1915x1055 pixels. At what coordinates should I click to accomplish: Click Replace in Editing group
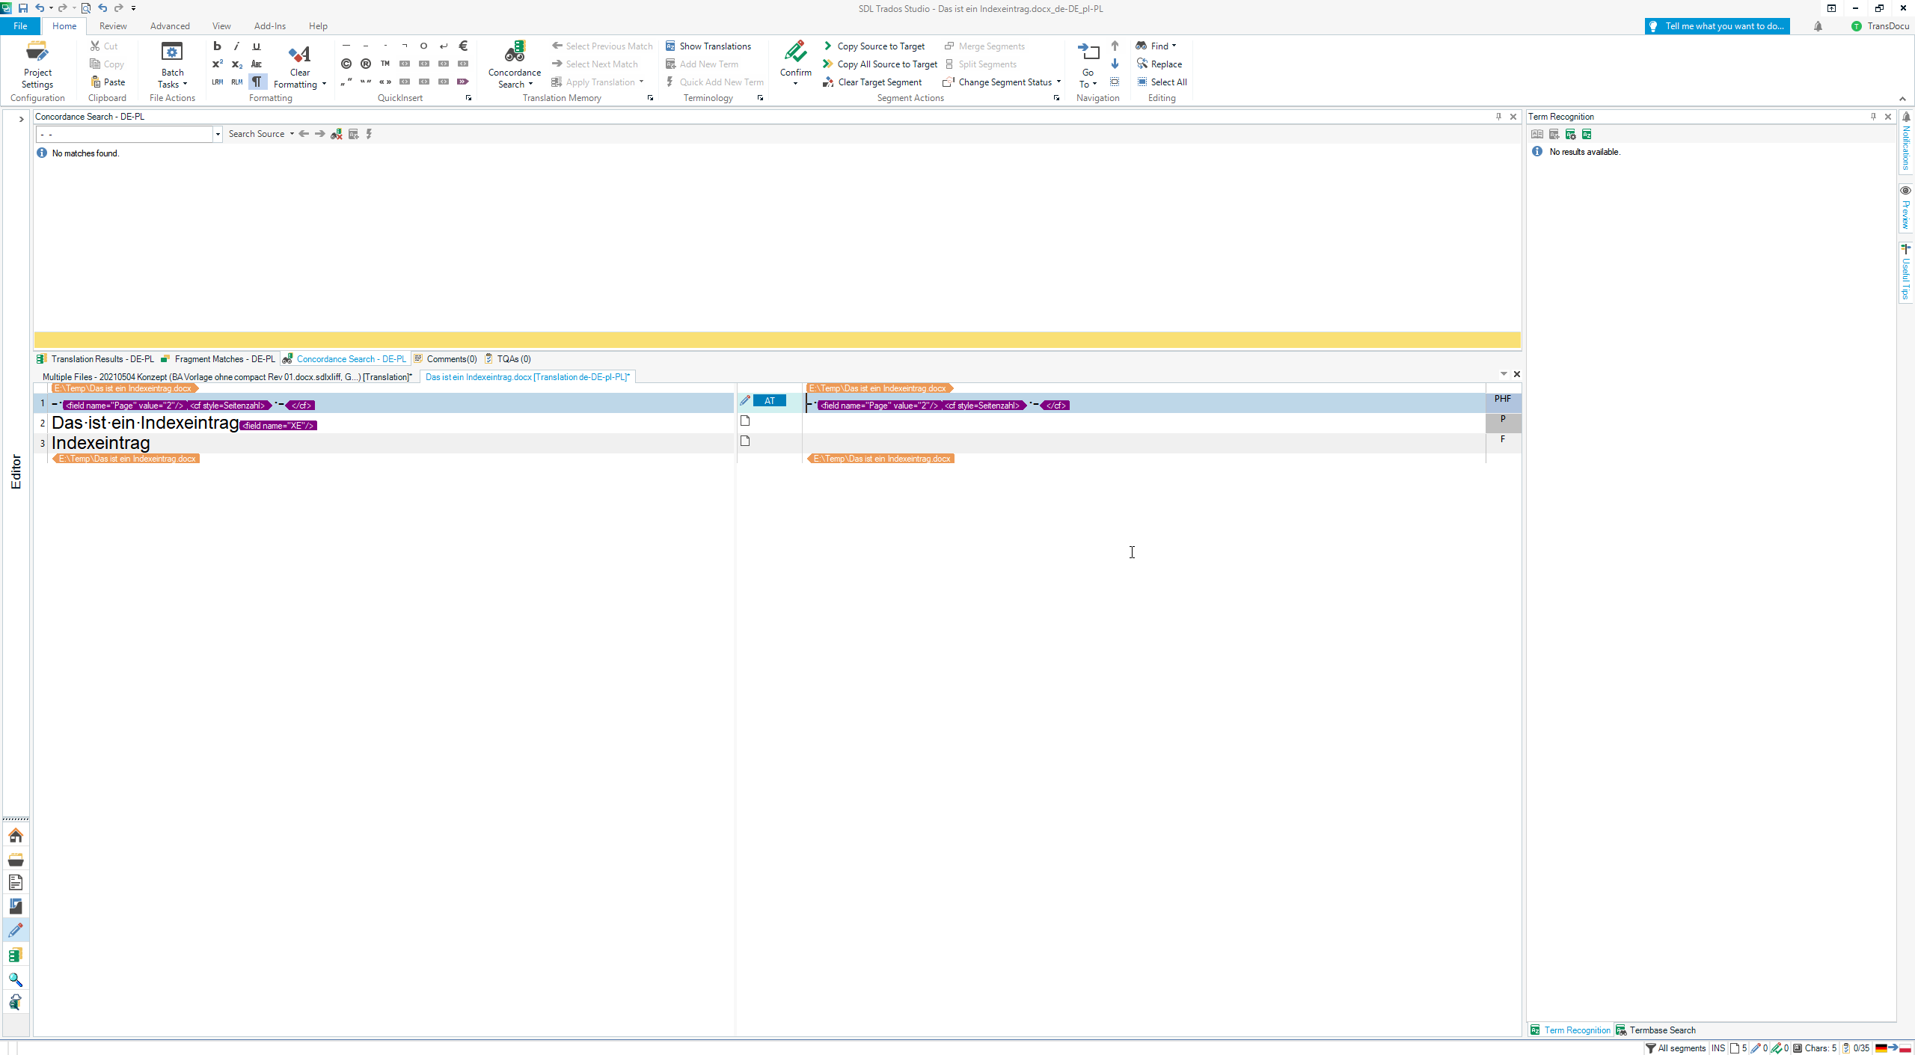click(x=1159, y=64)
